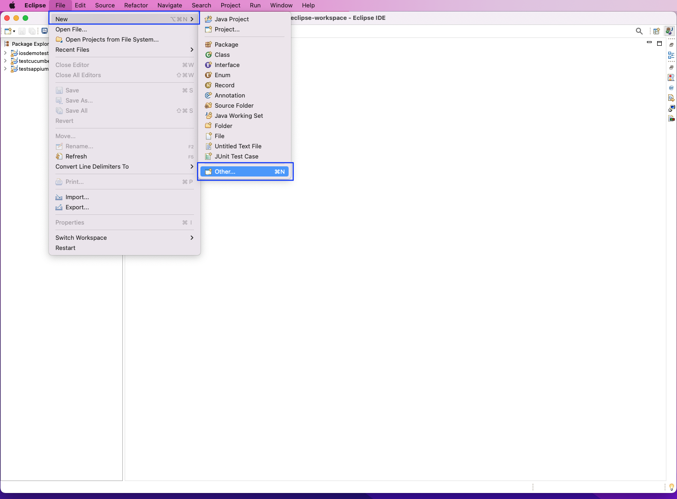
Task: Expand the testcucumber project tree node
Action: [x=5, y=61]
